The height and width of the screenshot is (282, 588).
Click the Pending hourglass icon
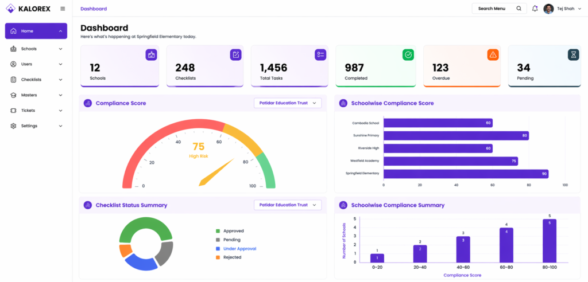pos(574,54)
